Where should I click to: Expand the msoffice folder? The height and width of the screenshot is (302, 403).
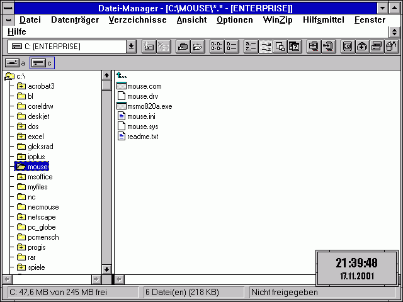21,177
